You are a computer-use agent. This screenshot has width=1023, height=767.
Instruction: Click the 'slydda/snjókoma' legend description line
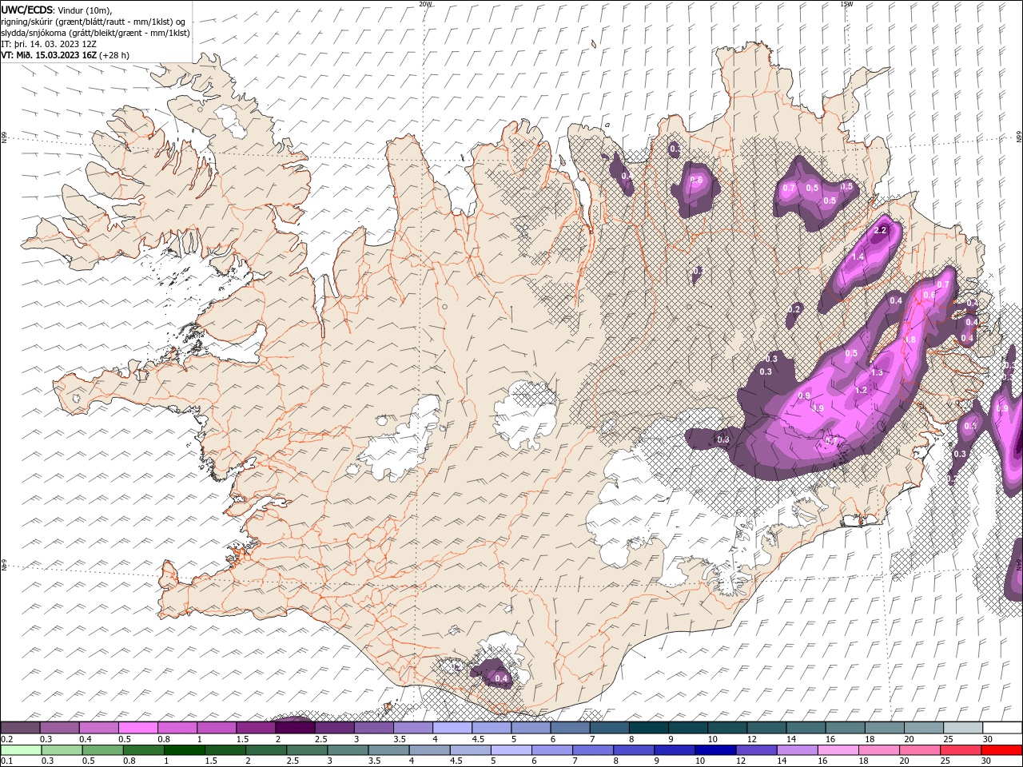point(96,33)
